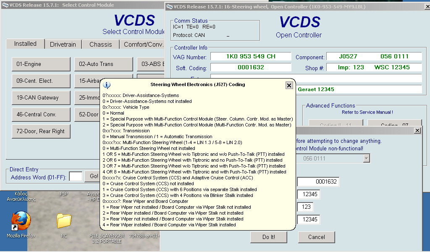Screen dimensions: 430x252
Task: Click the VAG Number value 1K0 953 549 CH
Action: [251, 56]
